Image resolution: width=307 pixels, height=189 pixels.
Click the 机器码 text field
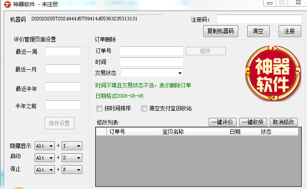(96, 19)
